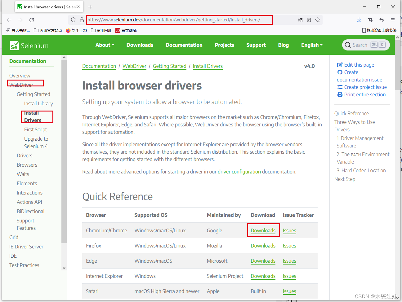
Task: Click the WebDriver breadcrumb link
Action: coord(135,66)
